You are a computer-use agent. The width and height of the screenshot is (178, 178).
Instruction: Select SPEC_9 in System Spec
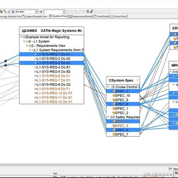coord(123,100)
